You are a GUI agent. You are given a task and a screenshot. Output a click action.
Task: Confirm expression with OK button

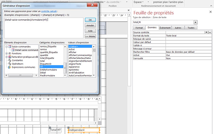[x=90, y=20]
